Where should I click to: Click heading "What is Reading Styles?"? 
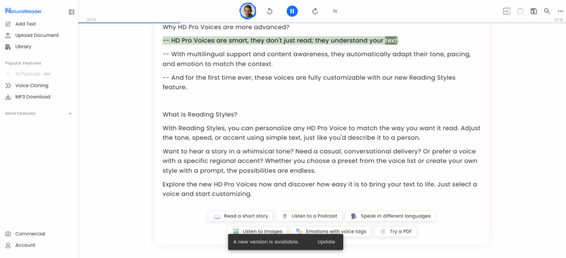(200, 115)
